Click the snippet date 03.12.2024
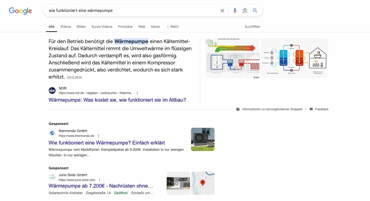370x201 pixels. point(74,77)
